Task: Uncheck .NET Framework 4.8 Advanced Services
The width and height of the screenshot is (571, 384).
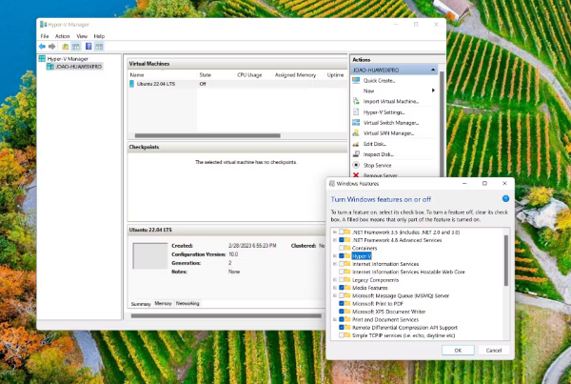Action: pyautogui.click(x=342, y=240)
